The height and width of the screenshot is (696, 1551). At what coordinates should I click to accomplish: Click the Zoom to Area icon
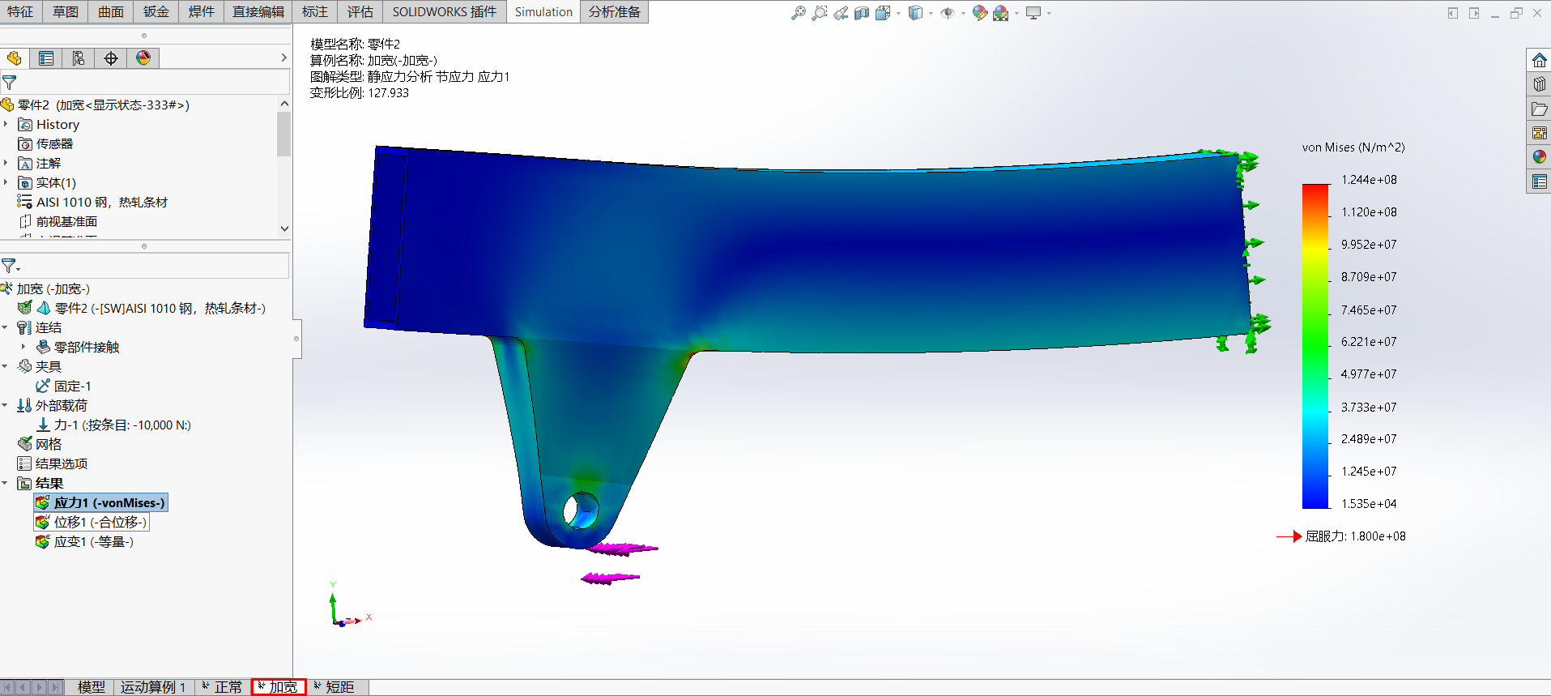820,13
